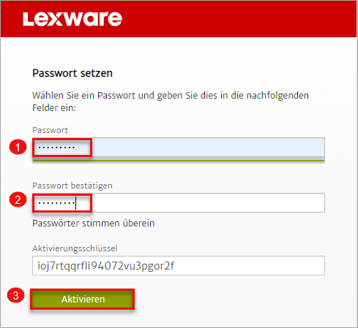358x328 pixels.
Task: Click the Passwort bestätigen label
Action: 72,186
